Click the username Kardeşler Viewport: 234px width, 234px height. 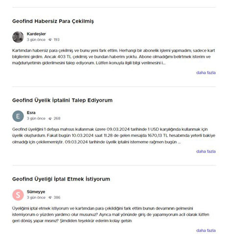click(36, 34)
